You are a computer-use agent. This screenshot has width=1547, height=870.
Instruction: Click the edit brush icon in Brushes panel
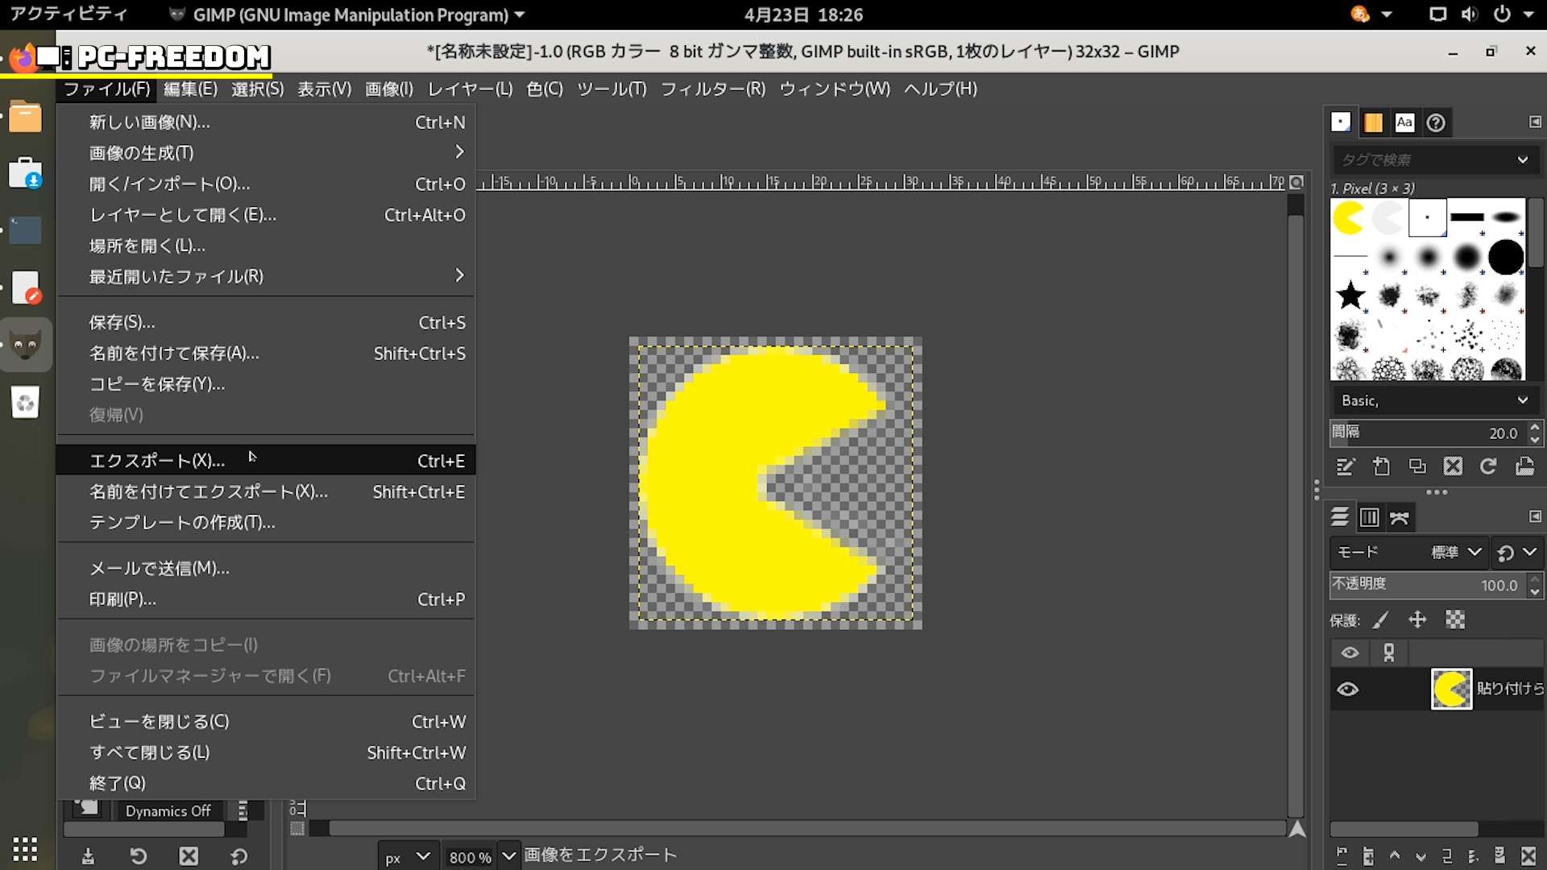[x=1345, y=466]
